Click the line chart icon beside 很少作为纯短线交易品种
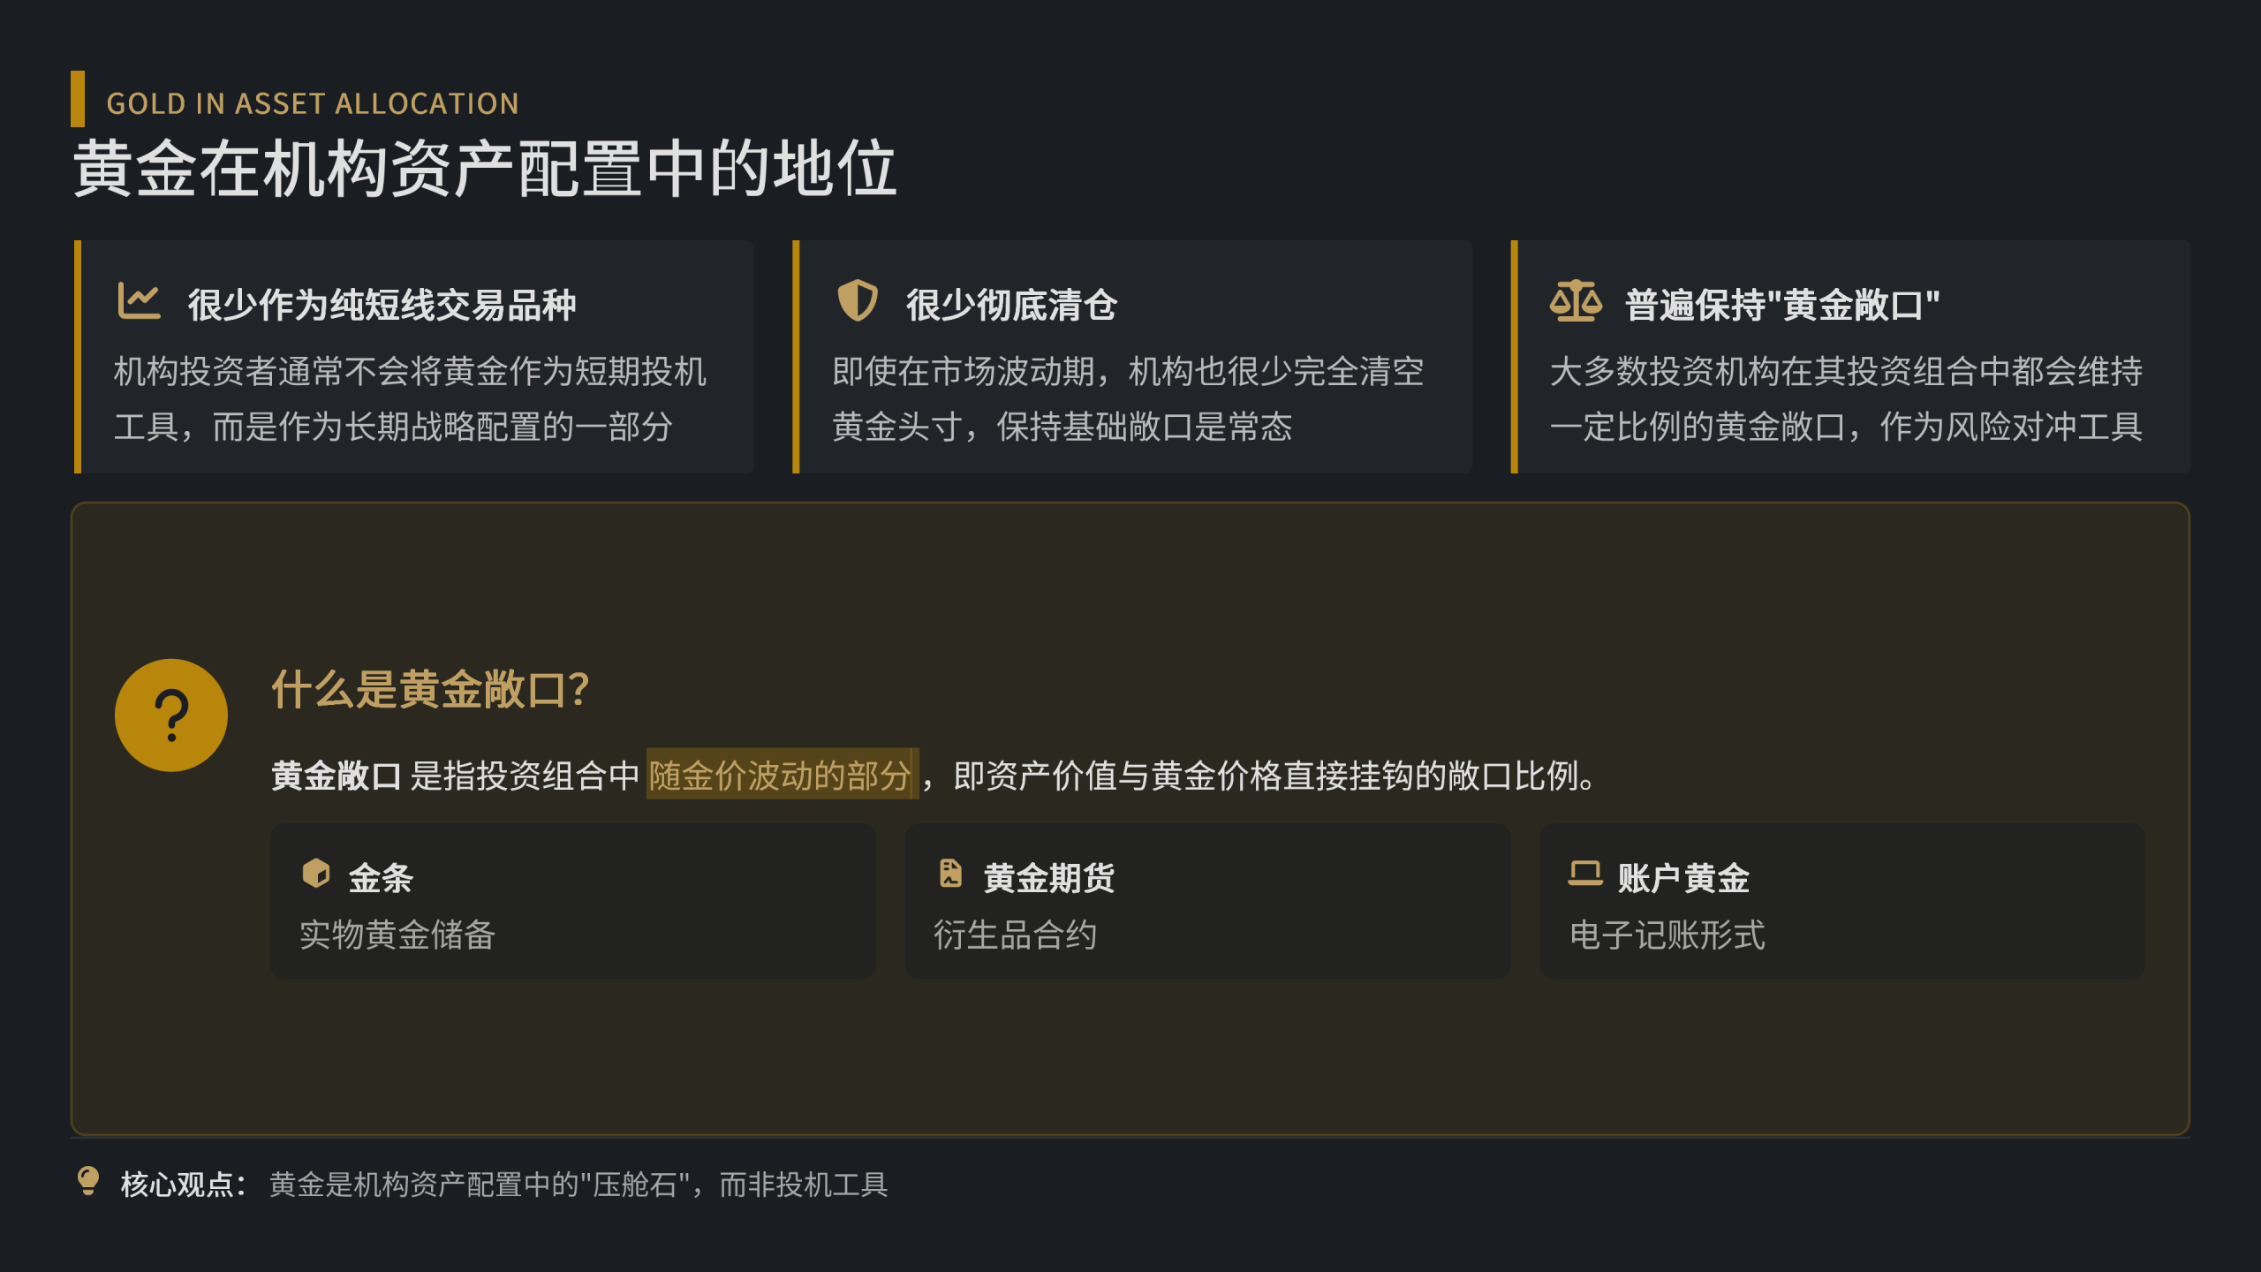Viewport: 2261px width, 1272px height. [139, 302]
